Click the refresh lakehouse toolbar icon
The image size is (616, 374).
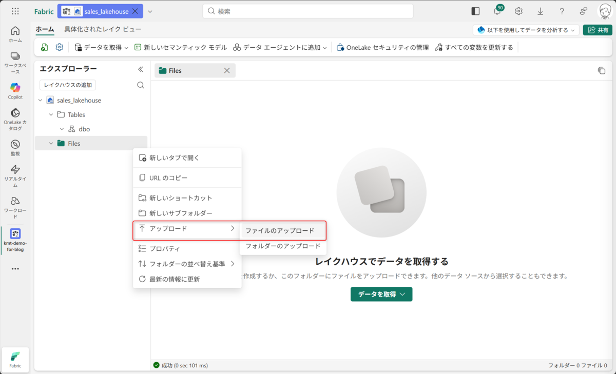(x=45, y=47)
